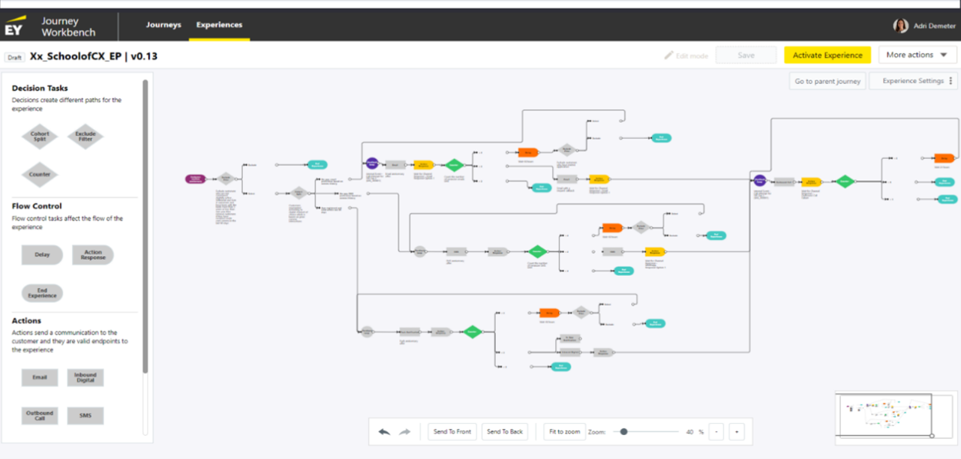Viewport: 961px width, 459px height.
Task: Select the End Experience palette shape
Action: click(x=42, y=293)
